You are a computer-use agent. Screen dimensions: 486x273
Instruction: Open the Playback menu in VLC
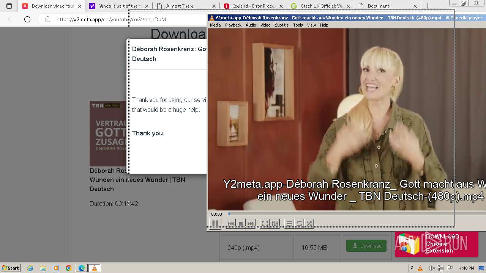[x=233, y=25]
